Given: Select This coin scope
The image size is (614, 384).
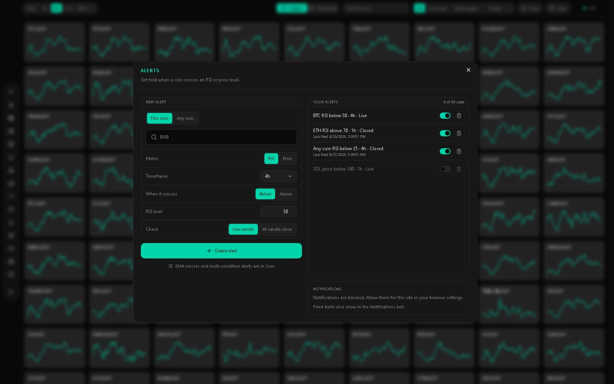Looking at the screenshot, I should pos(159,118).
